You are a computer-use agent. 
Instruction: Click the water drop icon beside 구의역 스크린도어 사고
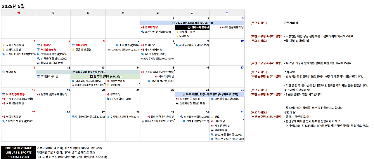pos(108,117)
